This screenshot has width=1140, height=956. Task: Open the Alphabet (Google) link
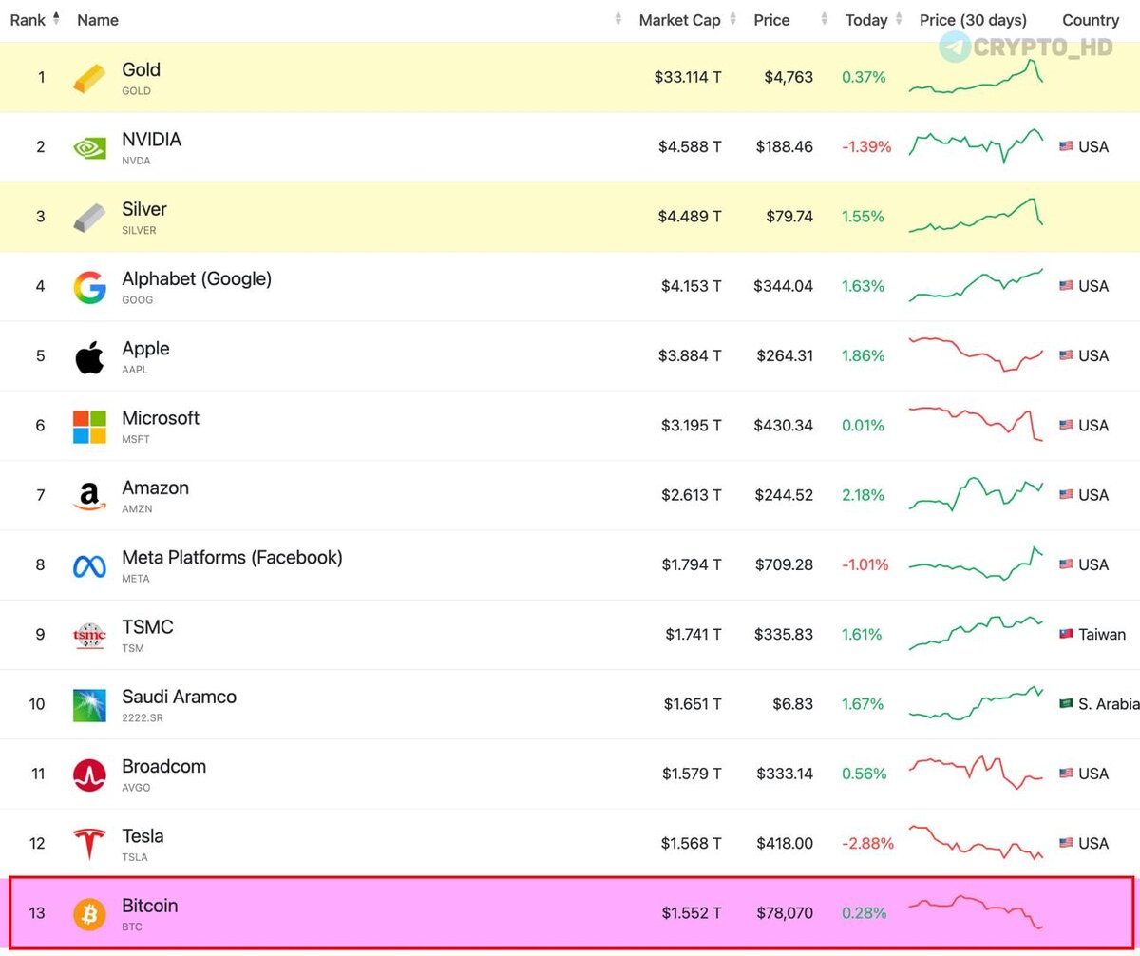pyautogui.click(x=197, y=279)
